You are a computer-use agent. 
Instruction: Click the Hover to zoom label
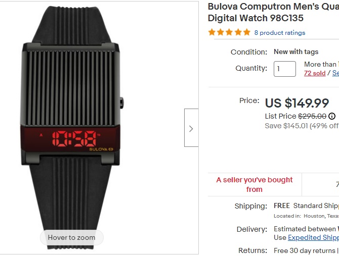(x=71, y=237)
